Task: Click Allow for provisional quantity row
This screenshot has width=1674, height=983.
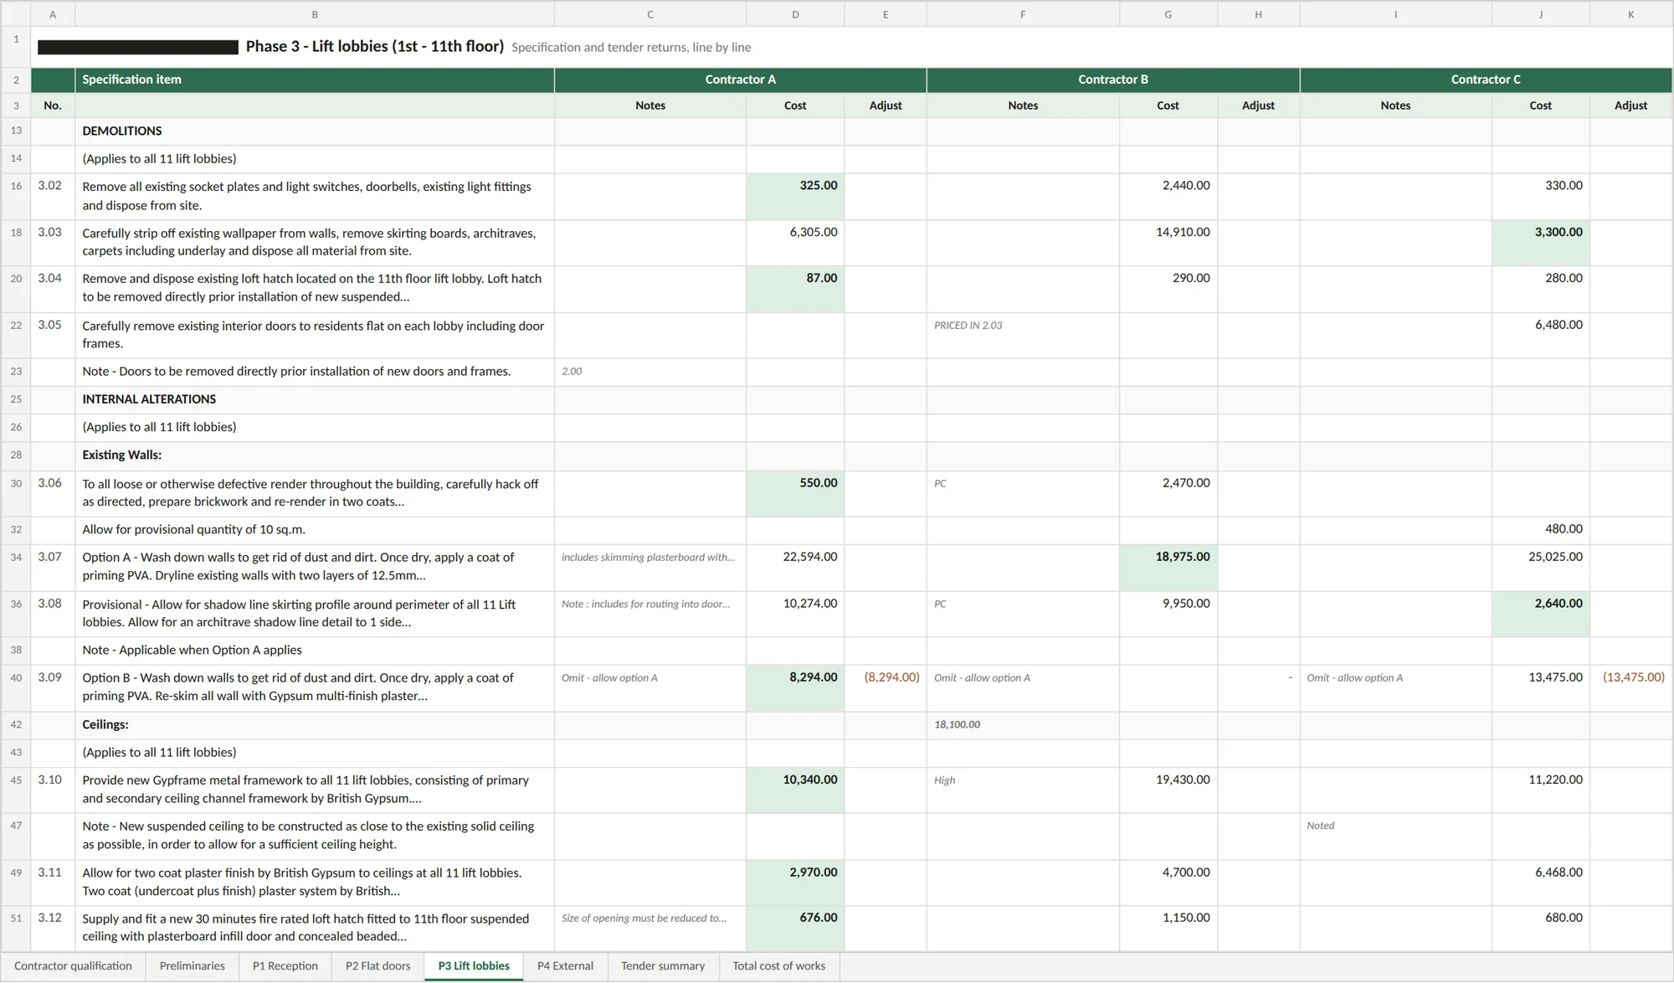Action: [315, 530]
